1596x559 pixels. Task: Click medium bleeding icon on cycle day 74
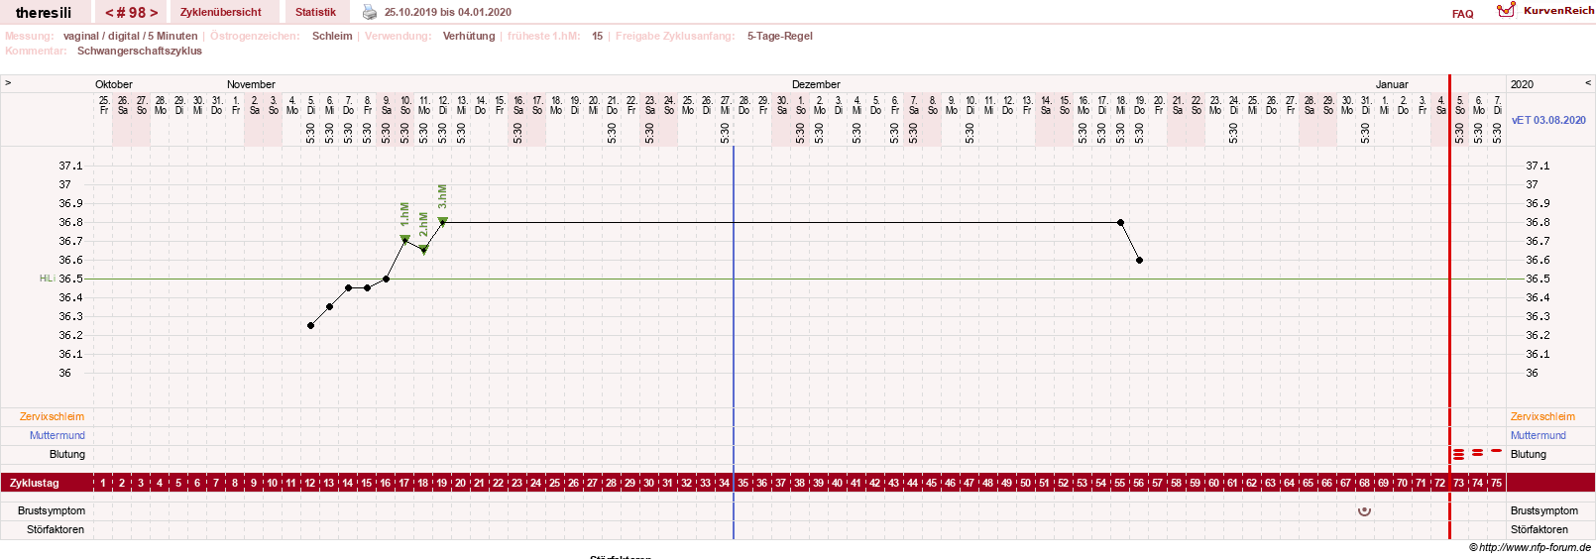click(1477, 452)
